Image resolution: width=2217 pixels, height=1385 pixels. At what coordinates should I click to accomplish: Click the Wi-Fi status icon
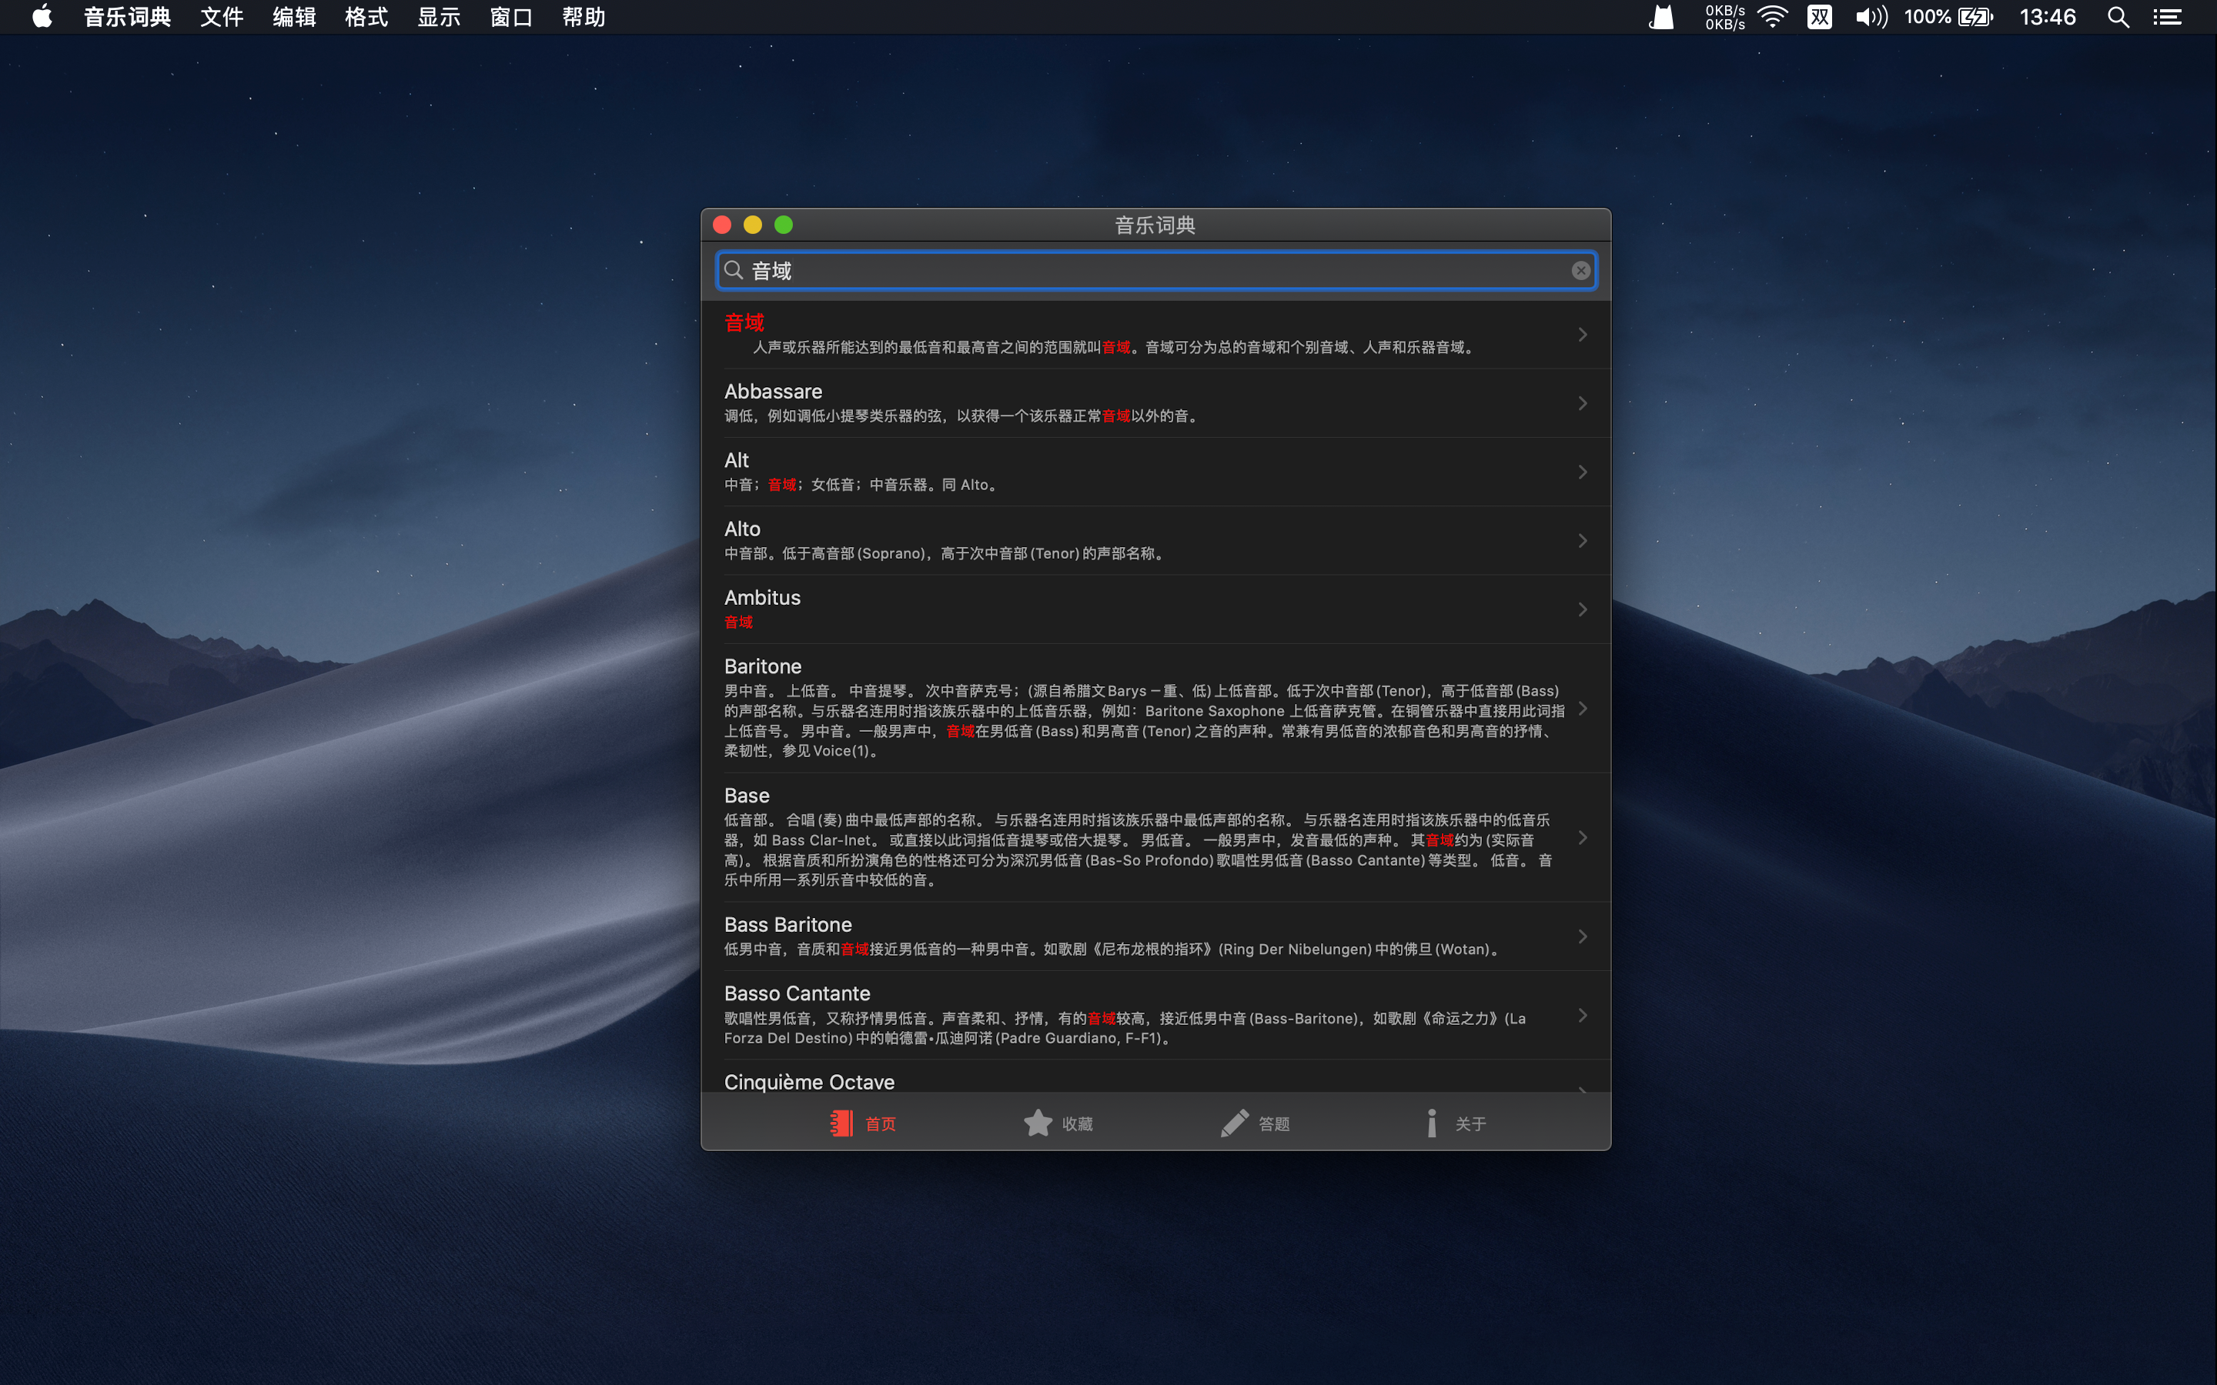click(1774, 16)
